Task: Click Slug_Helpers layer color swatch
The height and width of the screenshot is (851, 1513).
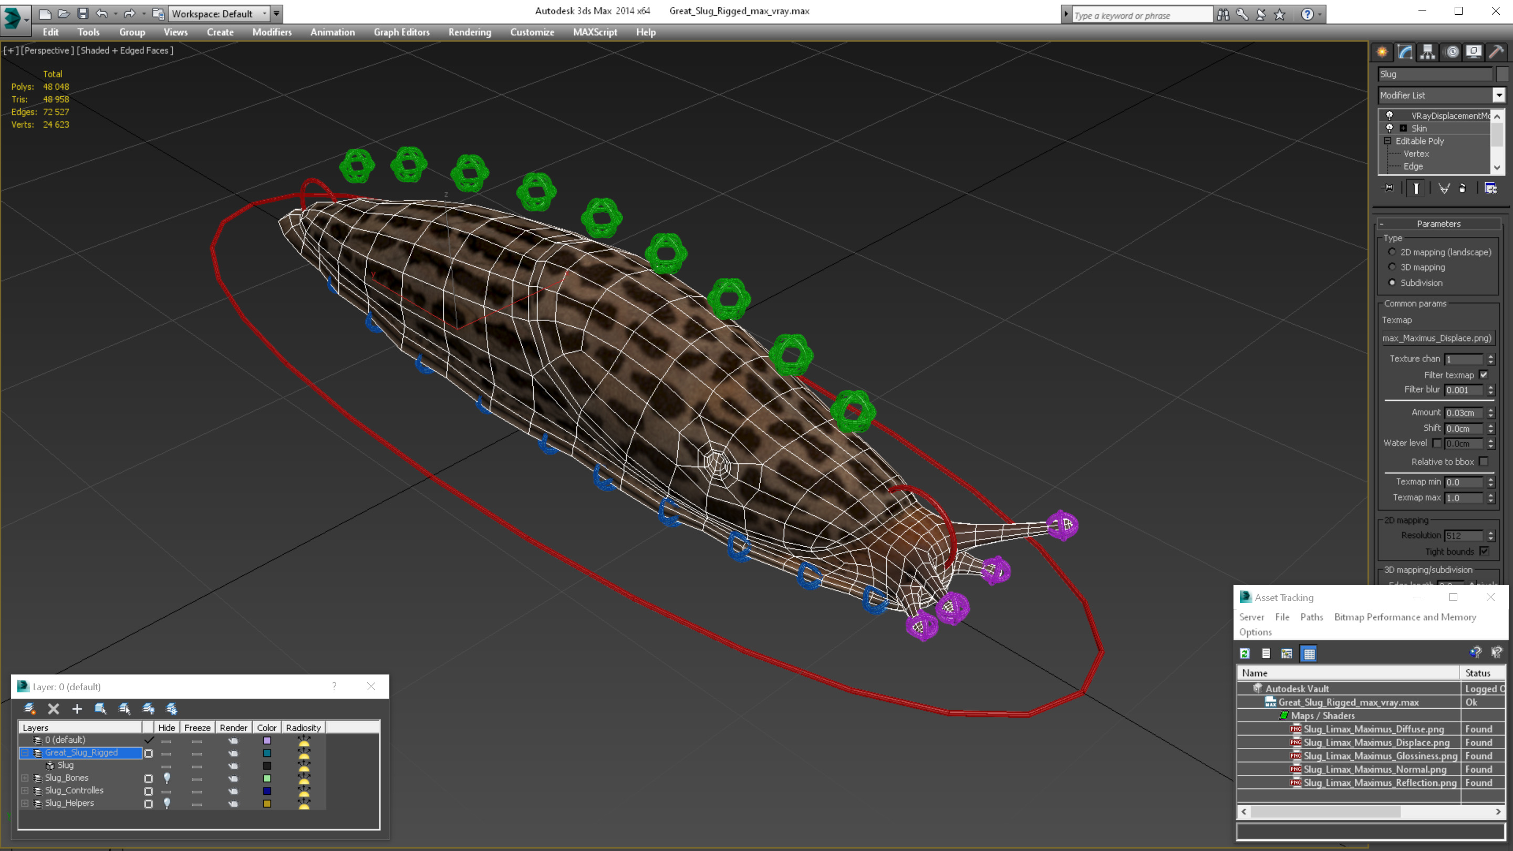Action: pyautogui.click(x=267, y=803)
